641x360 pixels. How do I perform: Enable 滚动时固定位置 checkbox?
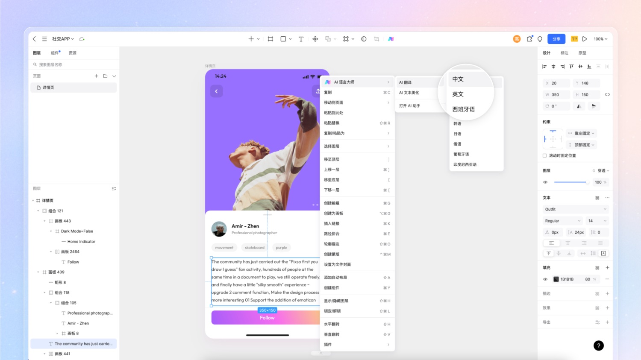click(545, 156)
